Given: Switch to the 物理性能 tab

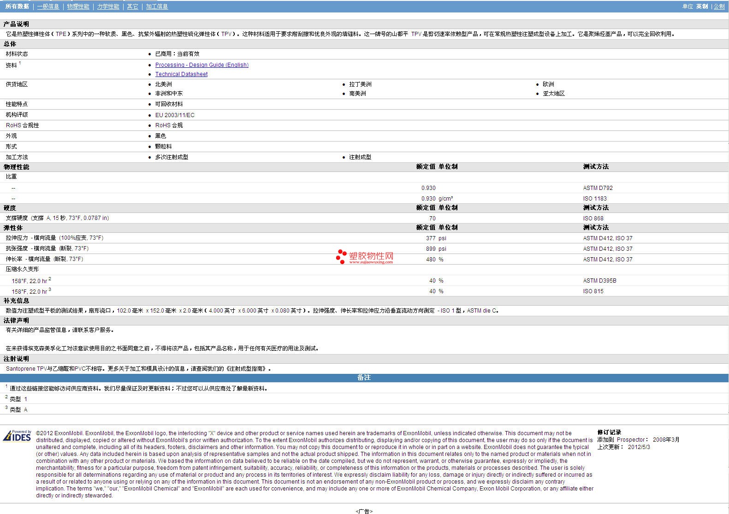Looking at the screenshot, I should (x=78, y=6).
